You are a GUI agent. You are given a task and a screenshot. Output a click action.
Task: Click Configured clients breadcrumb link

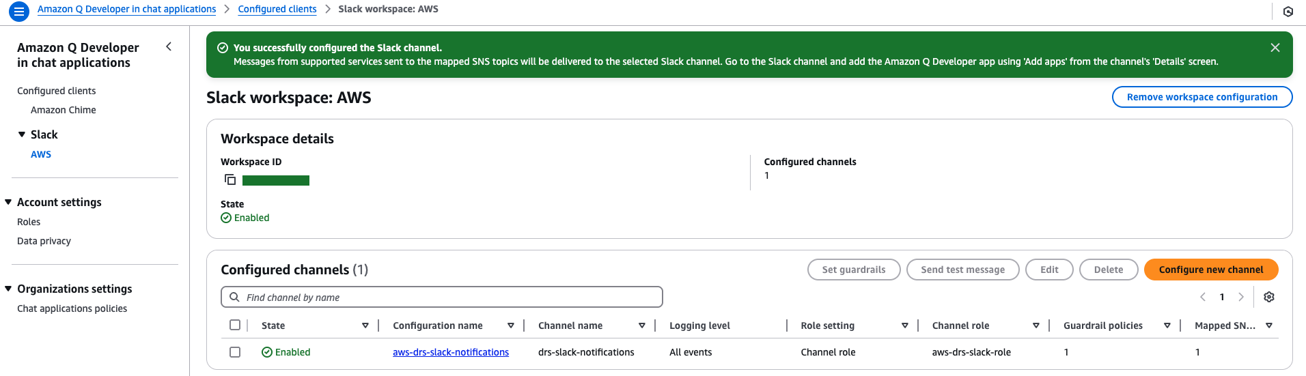click(277, 9)
